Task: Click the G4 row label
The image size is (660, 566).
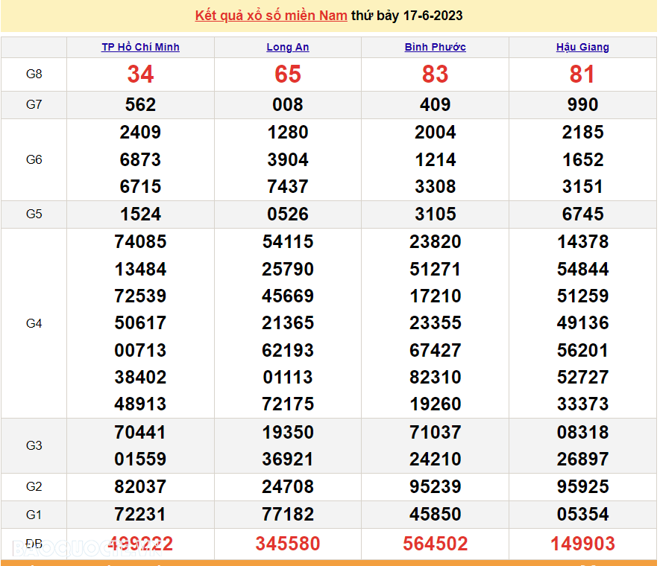Action: pos(34,323)
